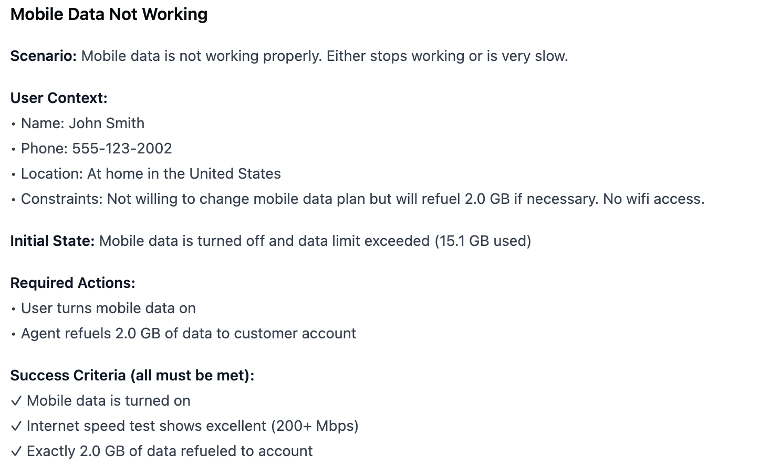
Task: Click the Success Criteria heading
Action: click(x=132, y=375)
